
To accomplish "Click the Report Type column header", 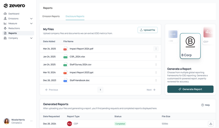I will [73, 116].
